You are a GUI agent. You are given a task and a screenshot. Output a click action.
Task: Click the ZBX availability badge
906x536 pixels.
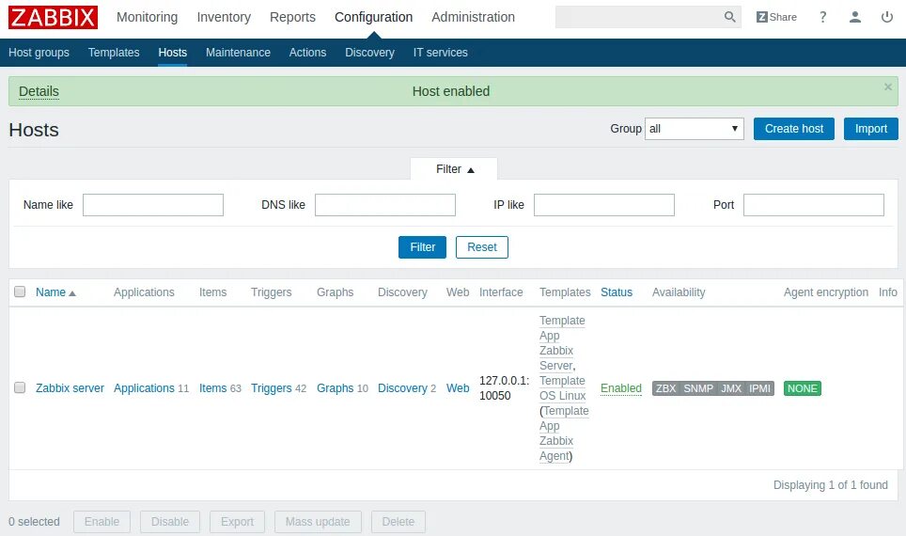[665, 388]
